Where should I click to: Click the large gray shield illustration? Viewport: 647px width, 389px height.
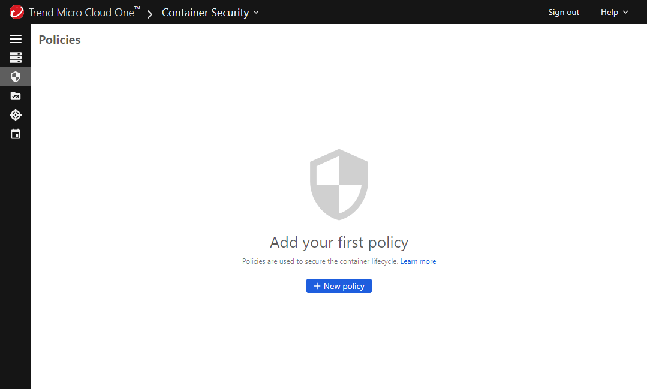339,184
